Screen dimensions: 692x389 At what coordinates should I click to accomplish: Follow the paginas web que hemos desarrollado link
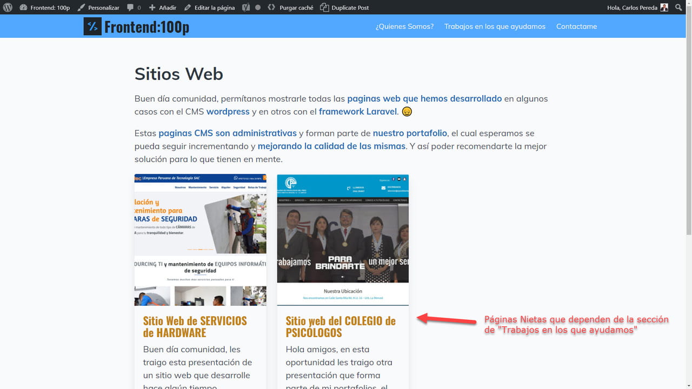[424, 98]
